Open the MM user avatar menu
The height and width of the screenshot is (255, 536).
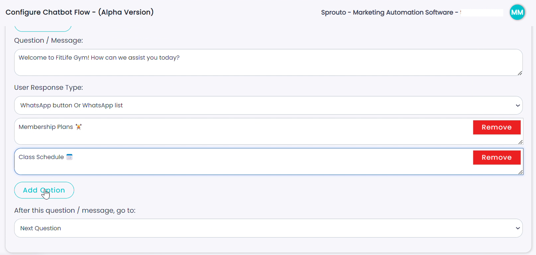pos(517,12)
